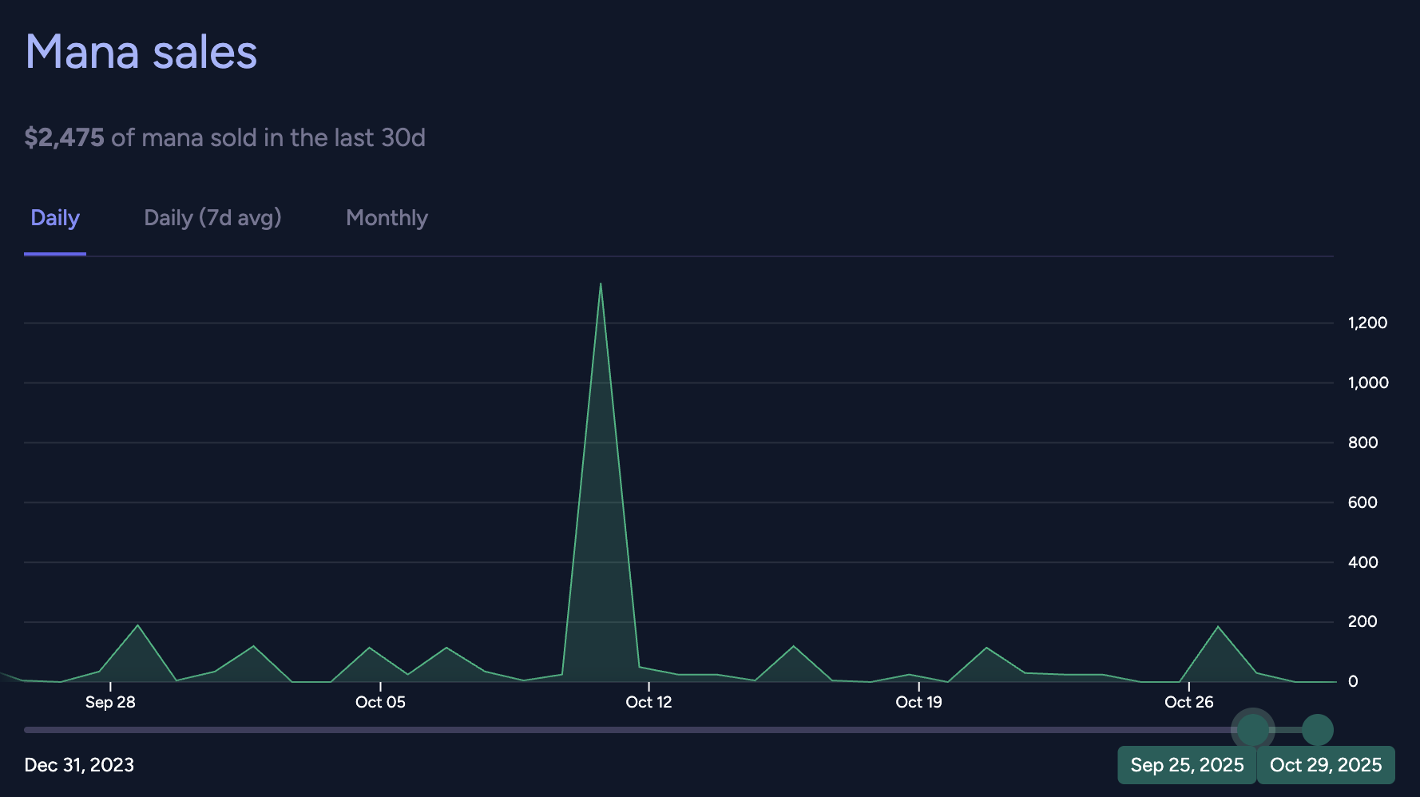
Task: Click the right range slider handle
Action: (1317, 729)
